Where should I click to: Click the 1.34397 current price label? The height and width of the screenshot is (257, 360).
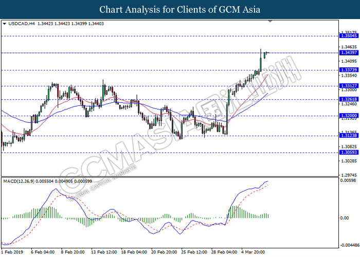[x=349, y=52]
